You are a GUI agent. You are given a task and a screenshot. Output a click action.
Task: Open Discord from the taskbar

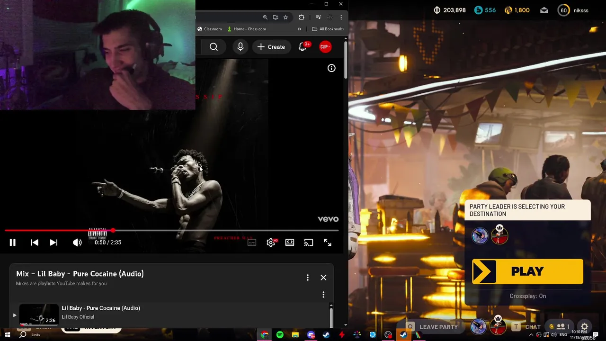tap(311, 335)
